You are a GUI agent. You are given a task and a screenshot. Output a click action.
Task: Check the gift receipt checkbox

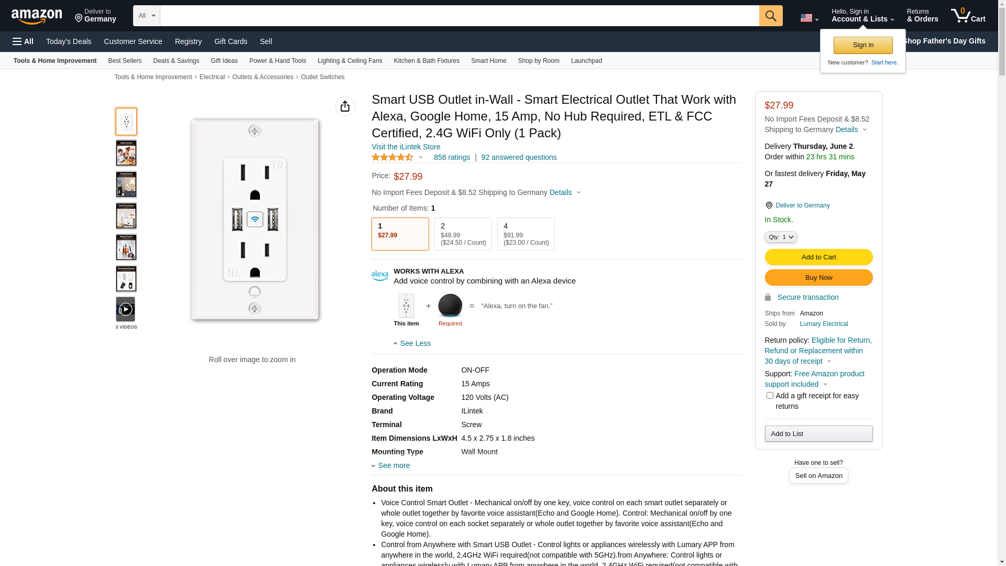click(769, 396)
